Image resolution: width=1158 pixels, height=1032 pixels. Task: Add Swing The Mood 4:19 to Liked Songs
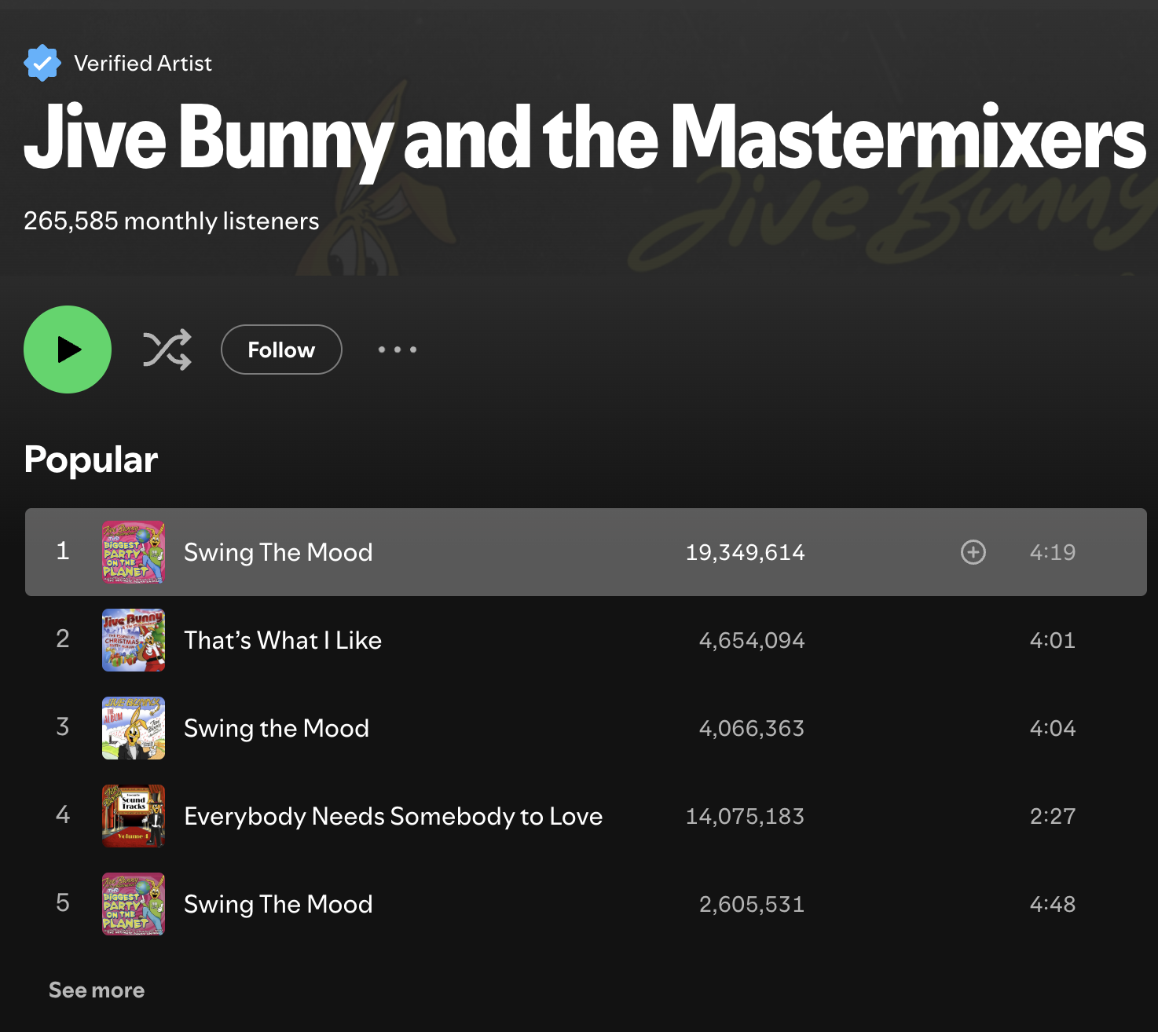pyautogui.click(x=973, y=552)
